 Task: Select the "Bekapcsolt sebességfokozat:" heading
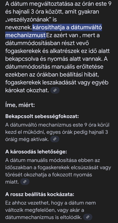42,116
